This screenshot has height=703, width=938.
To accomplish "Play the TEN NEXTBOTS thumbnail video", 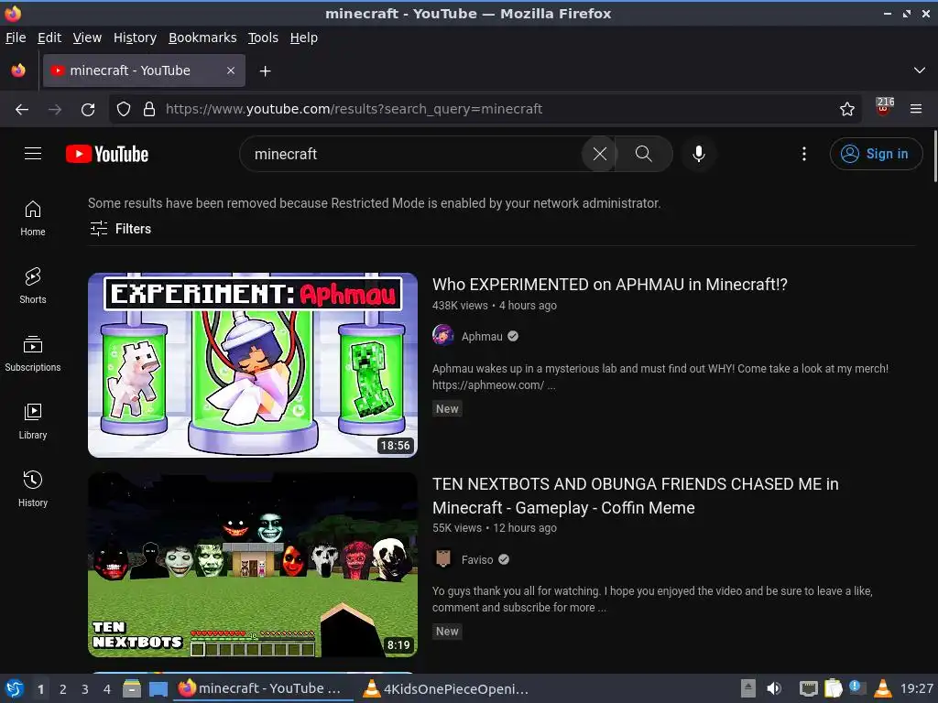I will tap(253, 564).
